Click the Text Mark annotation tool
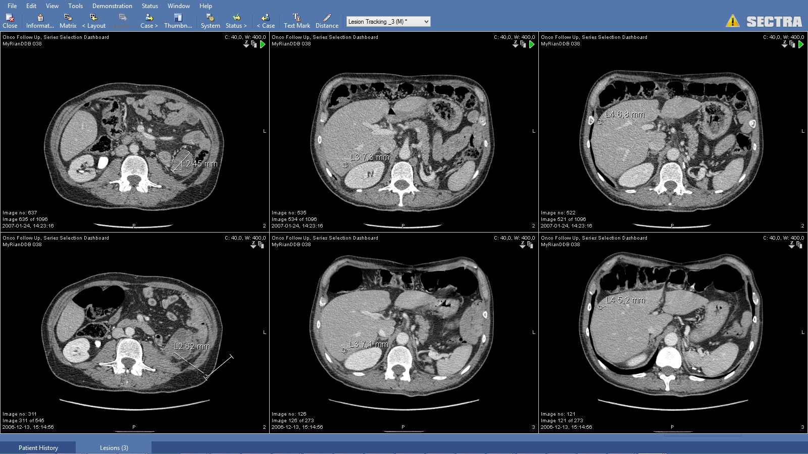The image size is (808, 454). (x=296, y=21)
